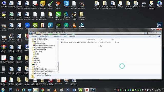Open the Share with dropdown
164x92 pixels.
point(57,36)
